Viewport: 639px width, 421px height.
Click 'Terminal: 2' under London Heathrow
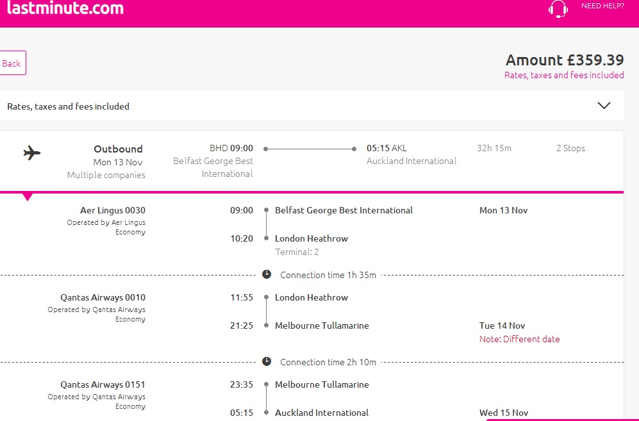pos(297,252)
